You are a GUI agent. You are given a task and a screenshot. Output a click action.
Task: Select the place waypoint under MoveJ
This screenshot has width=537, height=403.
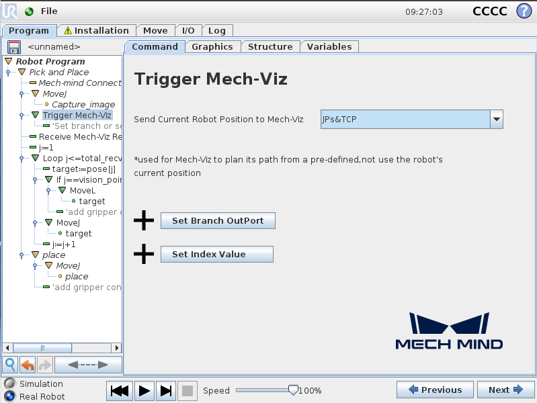click(77, 276)
